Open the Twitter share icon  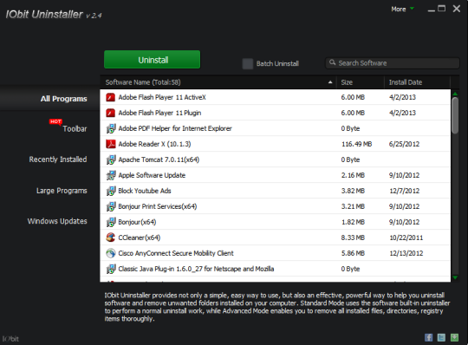[441, 337]
